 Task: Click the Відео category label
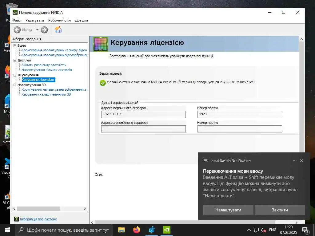(x=22, y=45)
